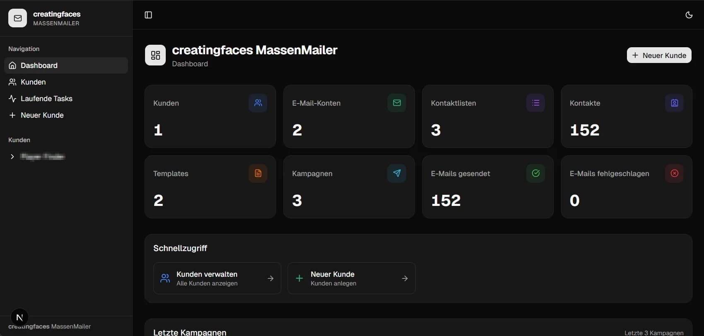Expand the blurred customer entry chevron
Viewport: 704px width, 336px height.
12,157
